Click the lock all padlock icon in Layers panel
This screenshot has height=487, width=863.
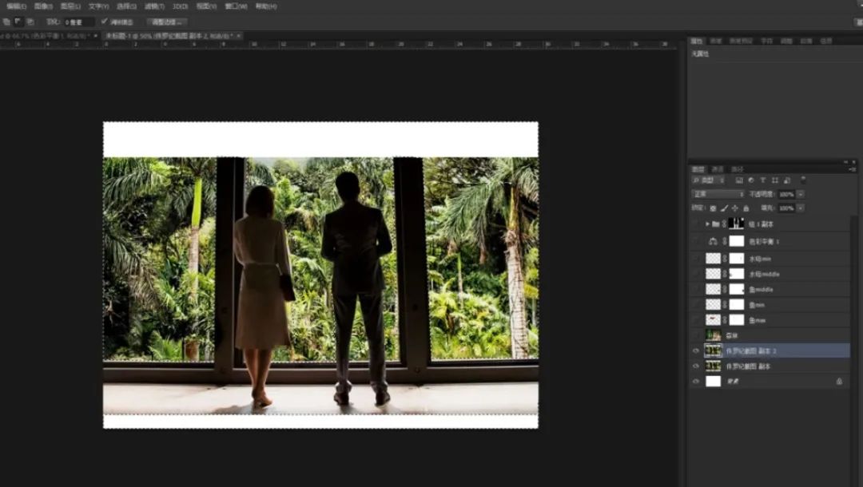(746, 208)
